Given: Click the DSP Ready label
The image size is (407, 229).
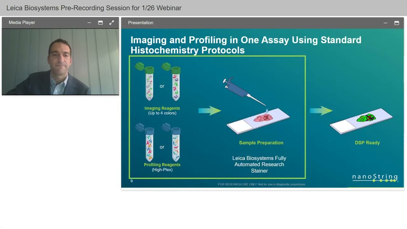Looking at the screenshot, I should click(x=367, y=143).
